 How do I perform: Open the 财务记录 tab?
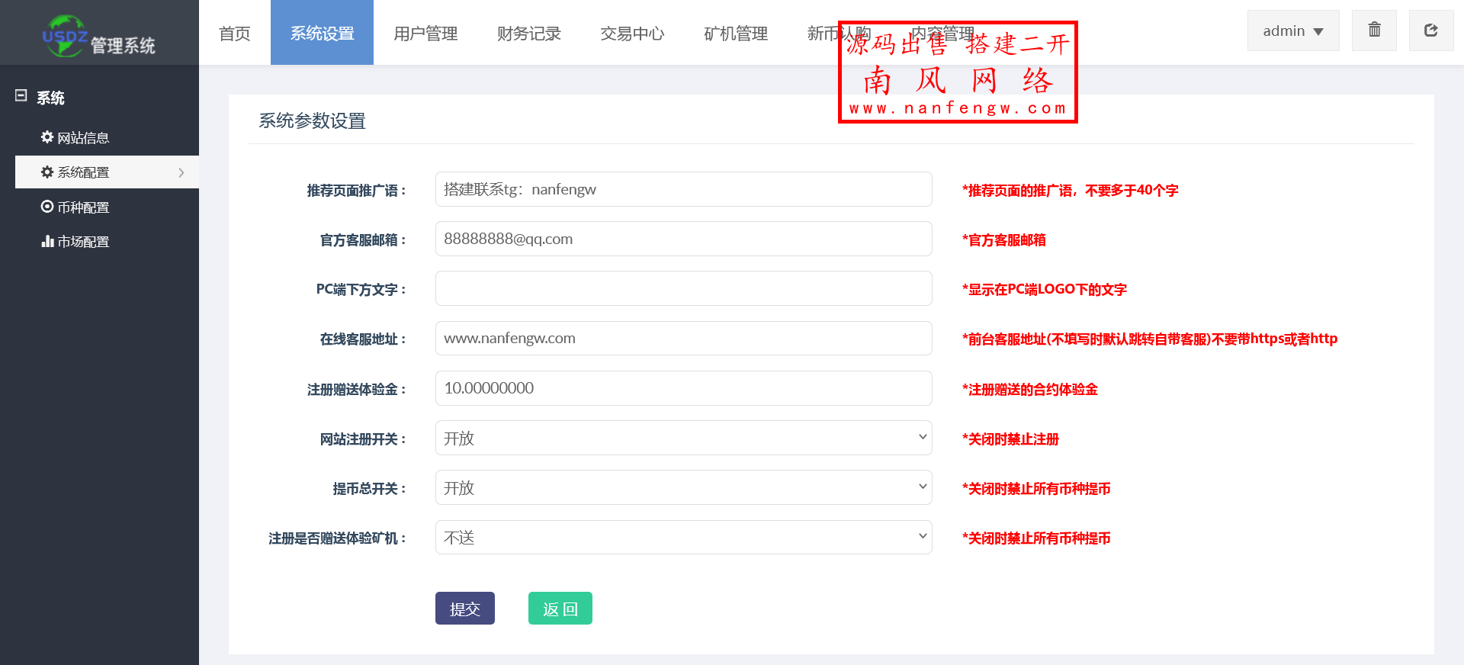[528, 34]
